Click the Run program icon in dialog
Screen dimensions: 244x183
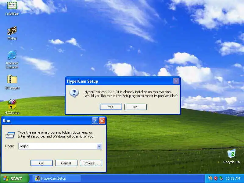[x=10, y=135]
